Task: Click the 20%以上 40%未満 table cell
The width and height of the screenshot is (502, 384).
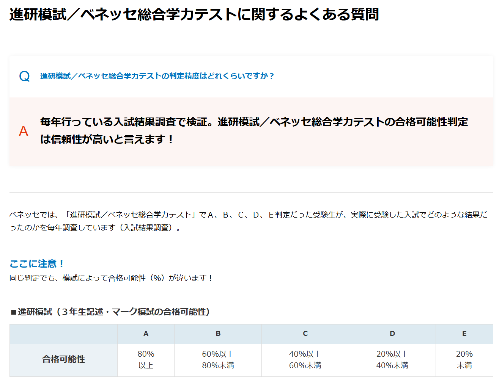Action: (392, 360)
